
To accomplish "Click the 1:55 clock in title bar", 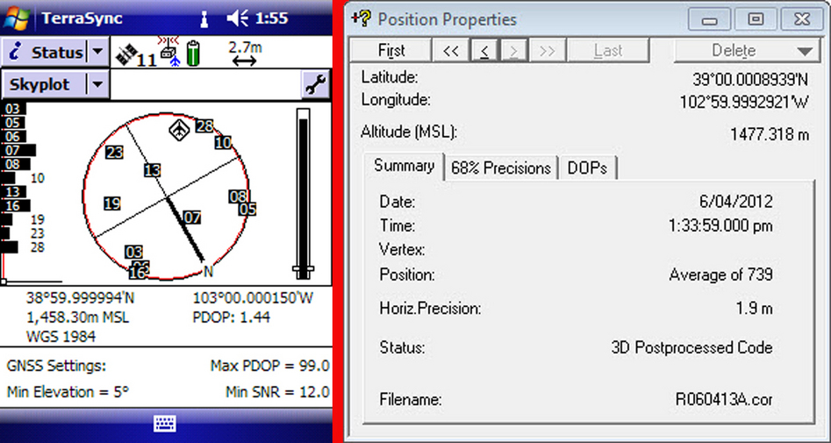I will tap(272, 18).
